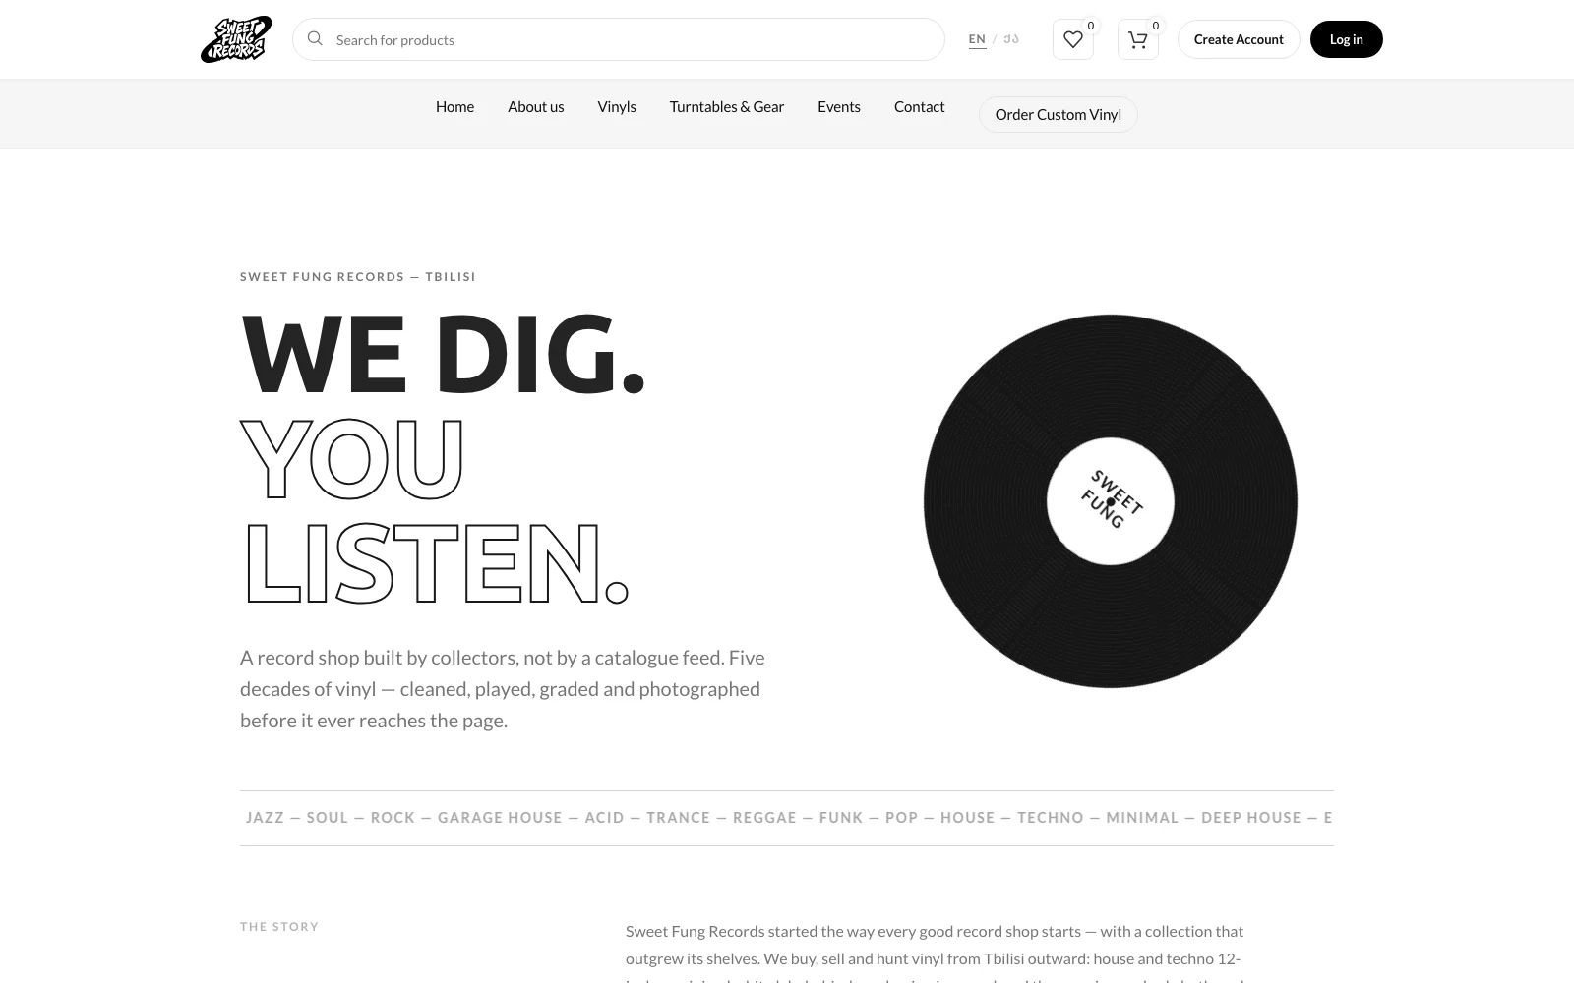The width and height of the screenshot is (1574, 983).
Task: Click the Create Account button
Action: (1239, 39)
